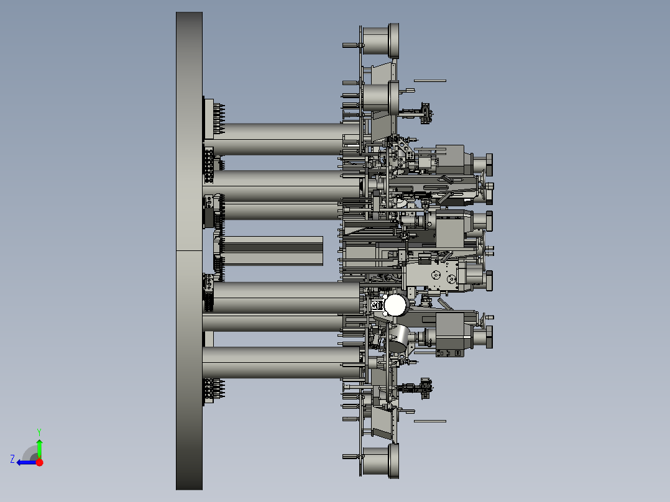Click the green Y axis arrow
Viewport: 670px width, 502px height.
tap(39, 448)
